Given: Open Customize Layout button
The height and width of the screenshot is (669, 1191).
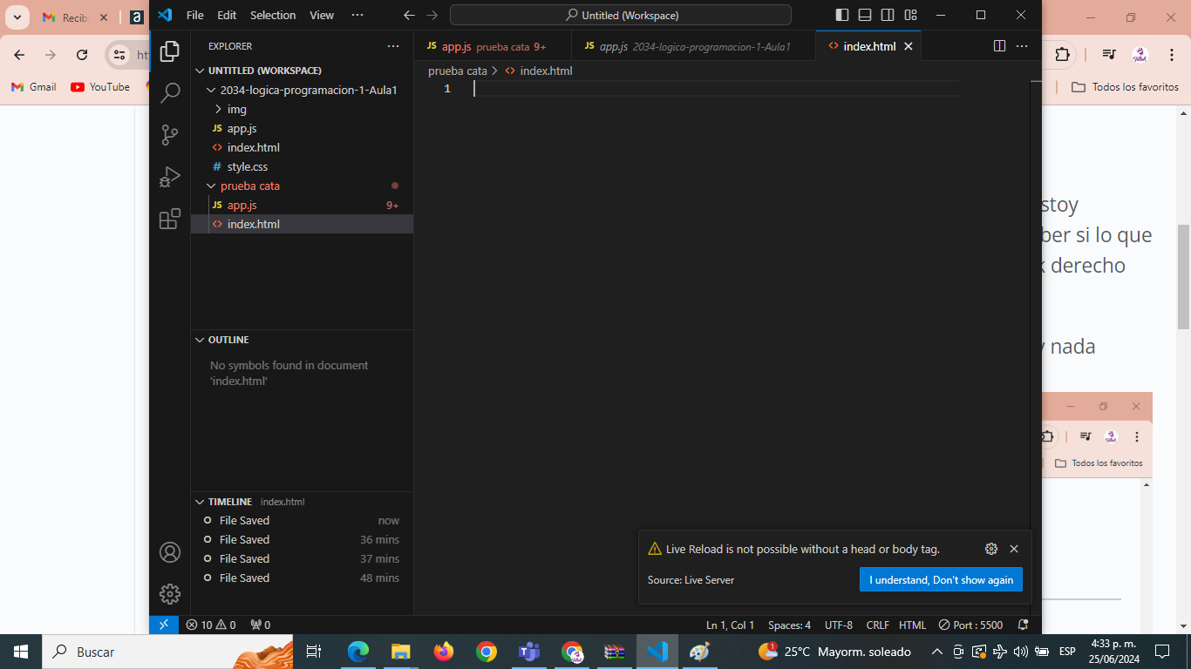Looking at the screenshot, I should tap(910, 15).
